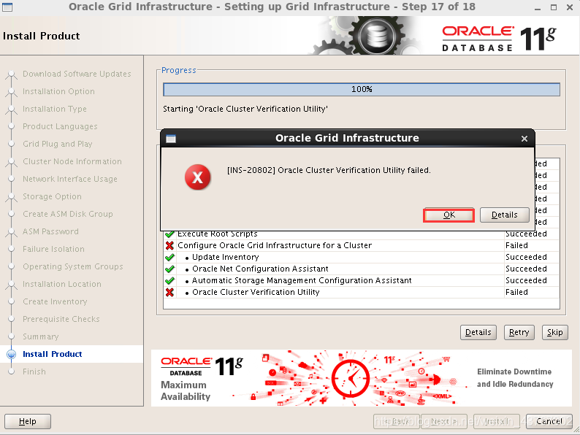Click ASM Password step

50,231
